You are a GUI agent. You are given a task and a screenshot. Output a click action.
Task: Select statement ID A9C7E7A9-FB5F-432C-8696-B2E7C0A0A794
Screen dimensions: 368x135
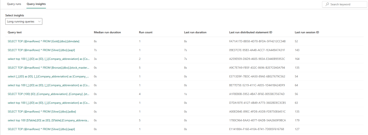click(257, 68)
